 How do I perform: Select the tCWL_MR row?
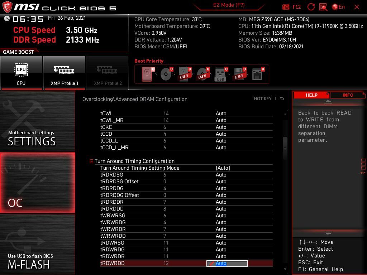pyautogui.click(x=186, y=120)
